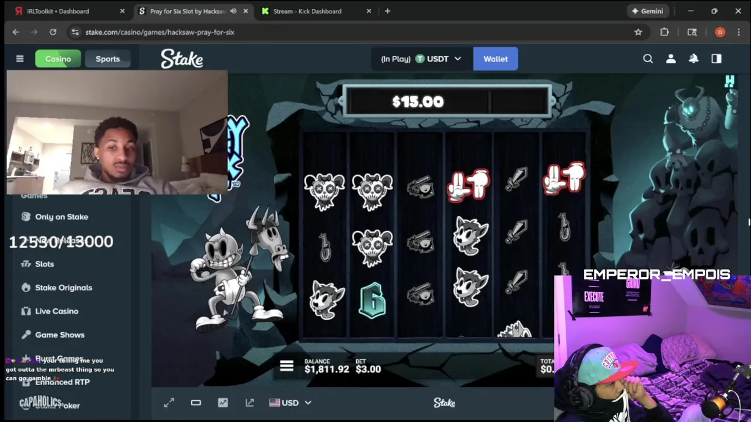This screenshot has width=751, height=422.
Task: Open live stats chart icon
Action: 223,403
